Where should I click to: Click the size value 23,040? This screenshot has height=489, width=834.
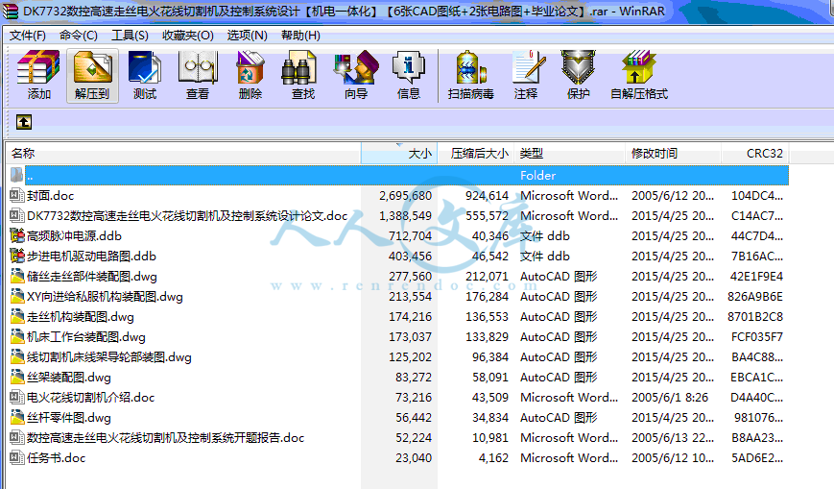[x=414, y=457]
